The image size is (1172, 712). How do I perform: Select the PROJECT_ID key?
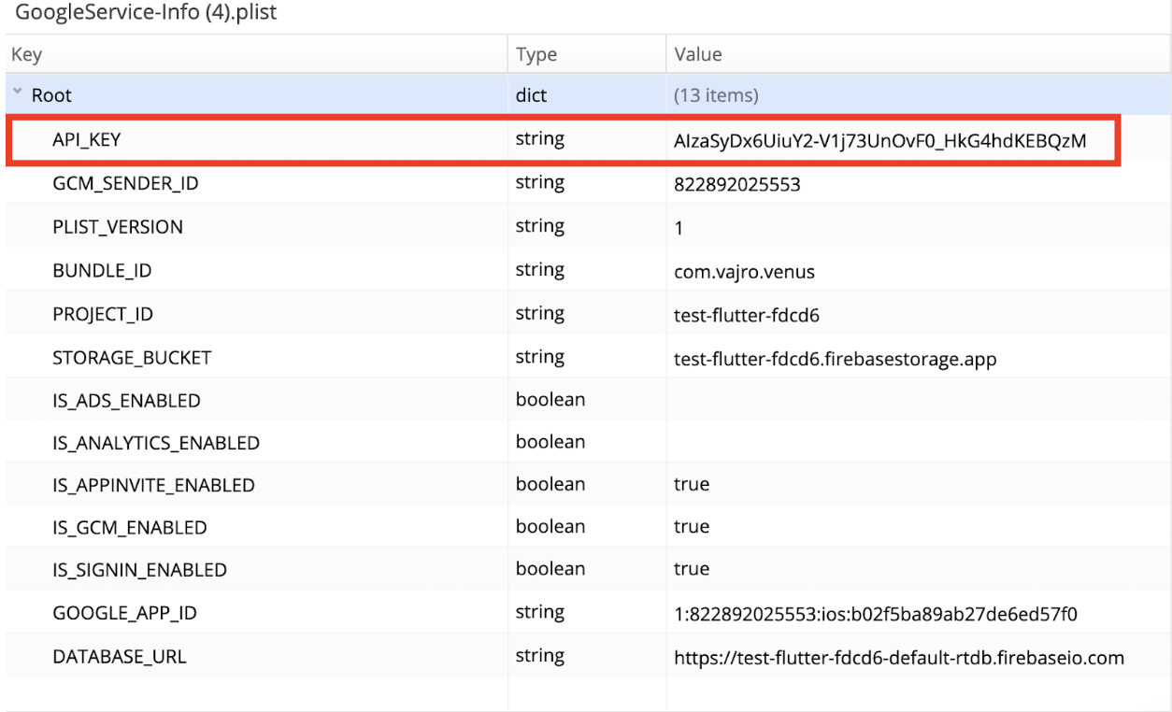103,315
